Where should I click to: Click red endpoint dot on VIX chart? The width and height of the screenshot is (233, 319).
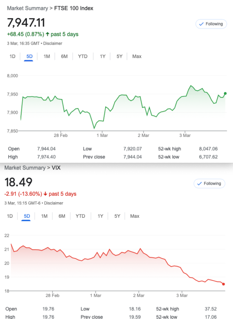[223, 284]
